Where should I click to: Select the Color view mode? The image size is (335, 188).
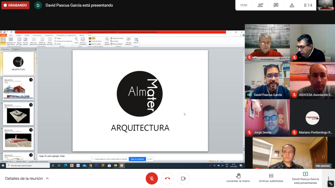pyautogui.click(x=92, y=39)
